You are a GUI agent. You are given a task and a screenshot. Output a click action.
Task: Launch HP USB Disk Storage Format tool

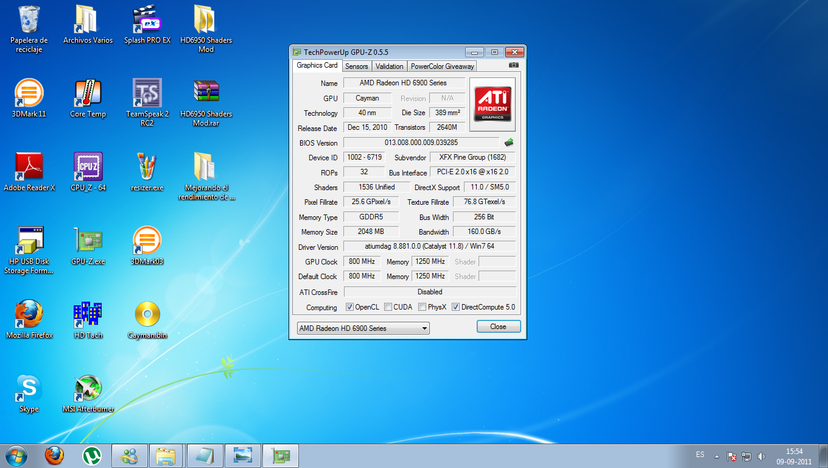coord(29,241)
